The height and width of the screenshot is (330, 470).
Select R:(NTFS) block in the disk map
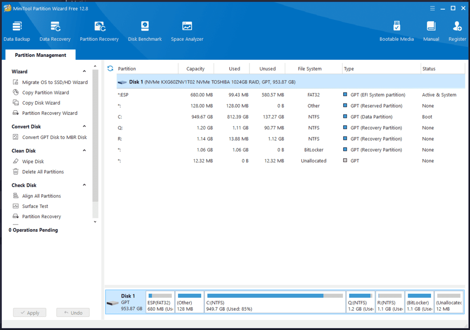390,302
